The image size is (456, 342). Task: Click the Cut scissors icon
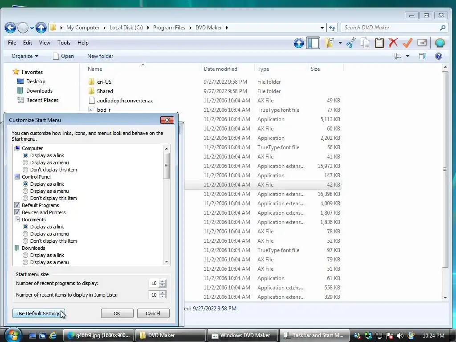coord(351,43)
